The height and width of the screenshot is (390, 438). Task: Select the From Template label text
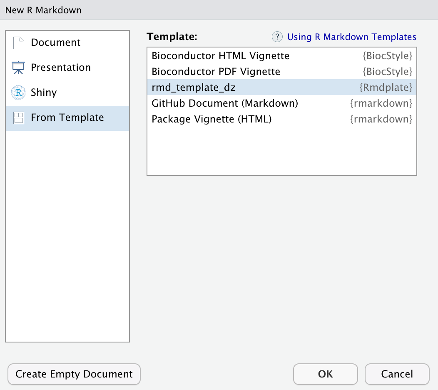point(67,117)
